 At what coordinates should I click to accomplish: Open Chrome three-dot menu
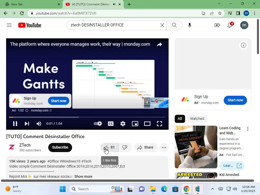pos(254,13)
